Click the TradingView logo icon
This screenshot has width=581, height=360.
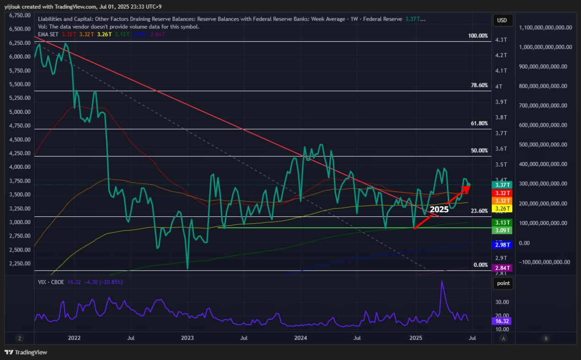(9, 352)
